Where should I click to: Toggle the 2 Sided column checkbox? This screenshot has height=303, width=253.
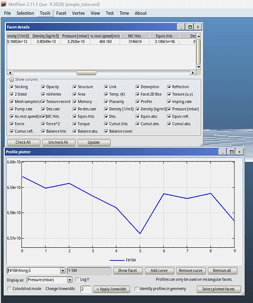[x=12, y=95]
